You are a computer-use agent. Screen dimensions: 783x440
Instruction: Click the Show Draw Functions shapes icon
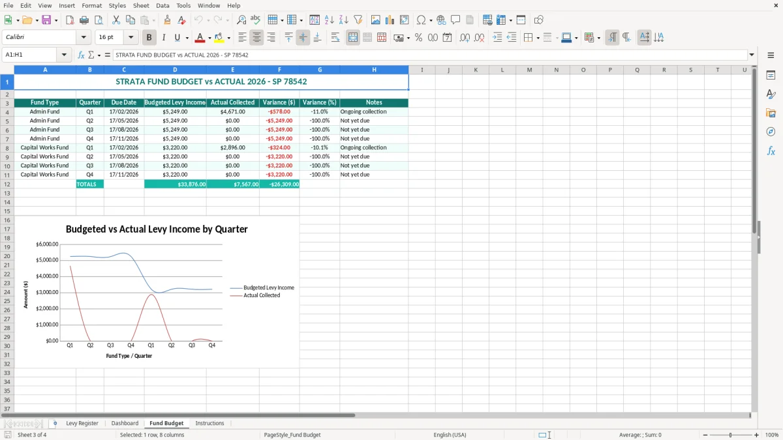pos(539,20)
